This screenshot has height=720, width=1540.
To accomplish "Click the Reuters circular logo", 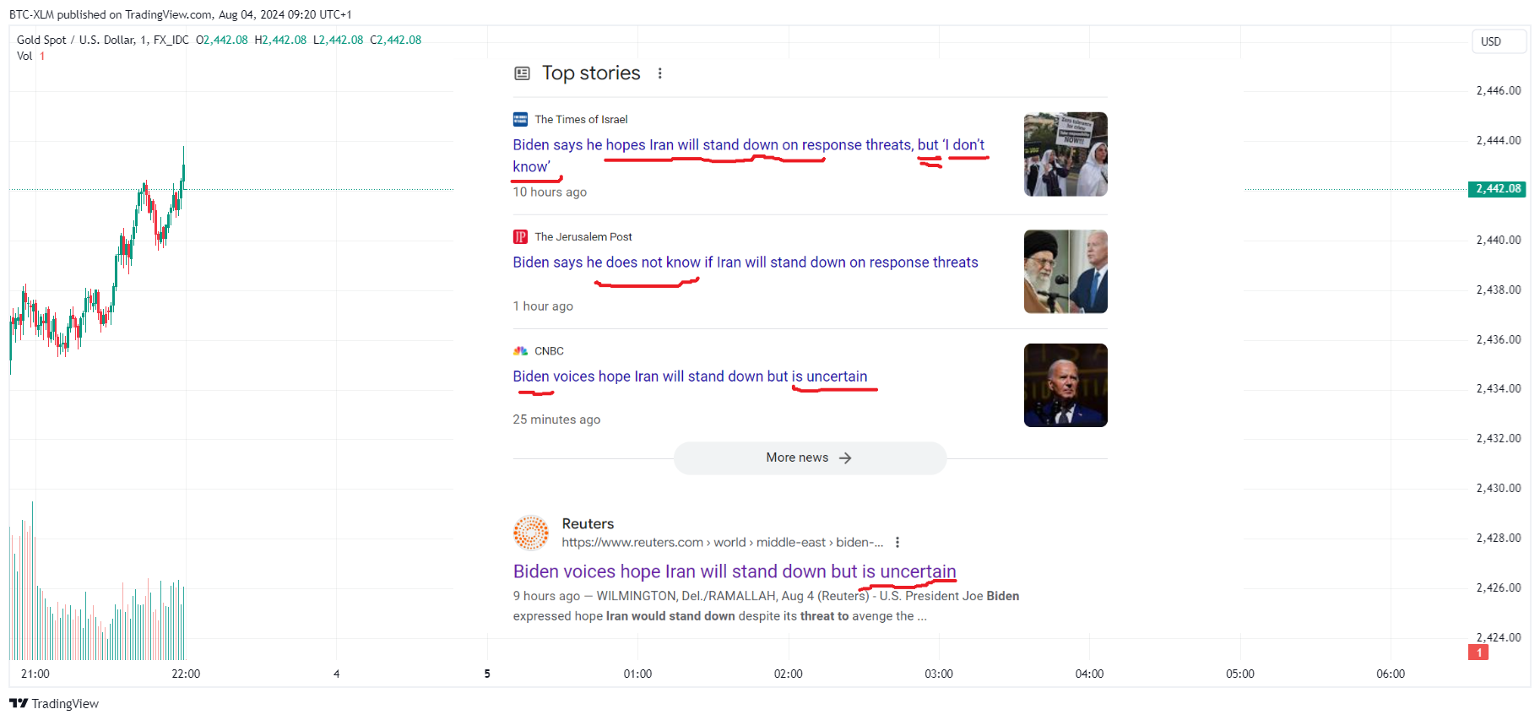I will tap(531, 533).
